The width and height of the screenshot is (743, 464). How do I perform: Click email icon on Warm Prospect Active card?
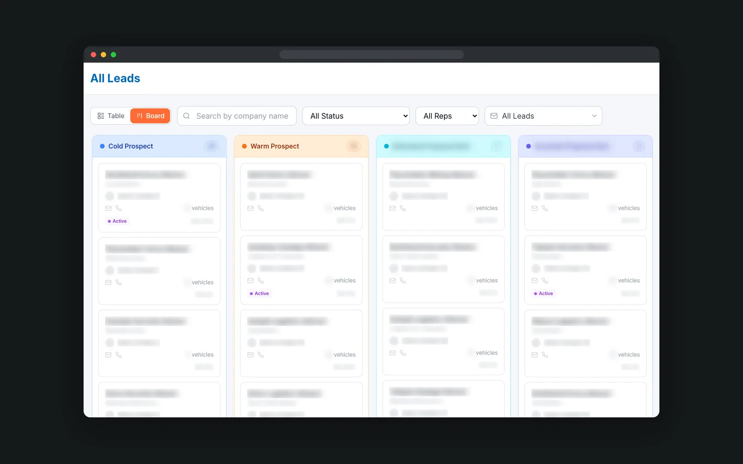(250, 281)
